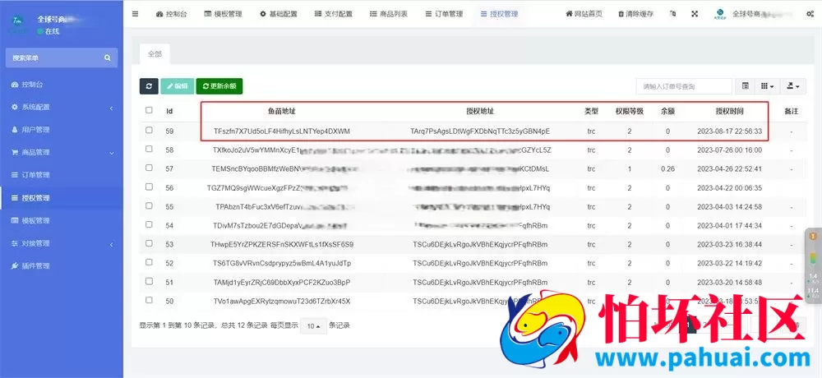
Task: Click the sidebar profile logo
Action: click(18, 25)
